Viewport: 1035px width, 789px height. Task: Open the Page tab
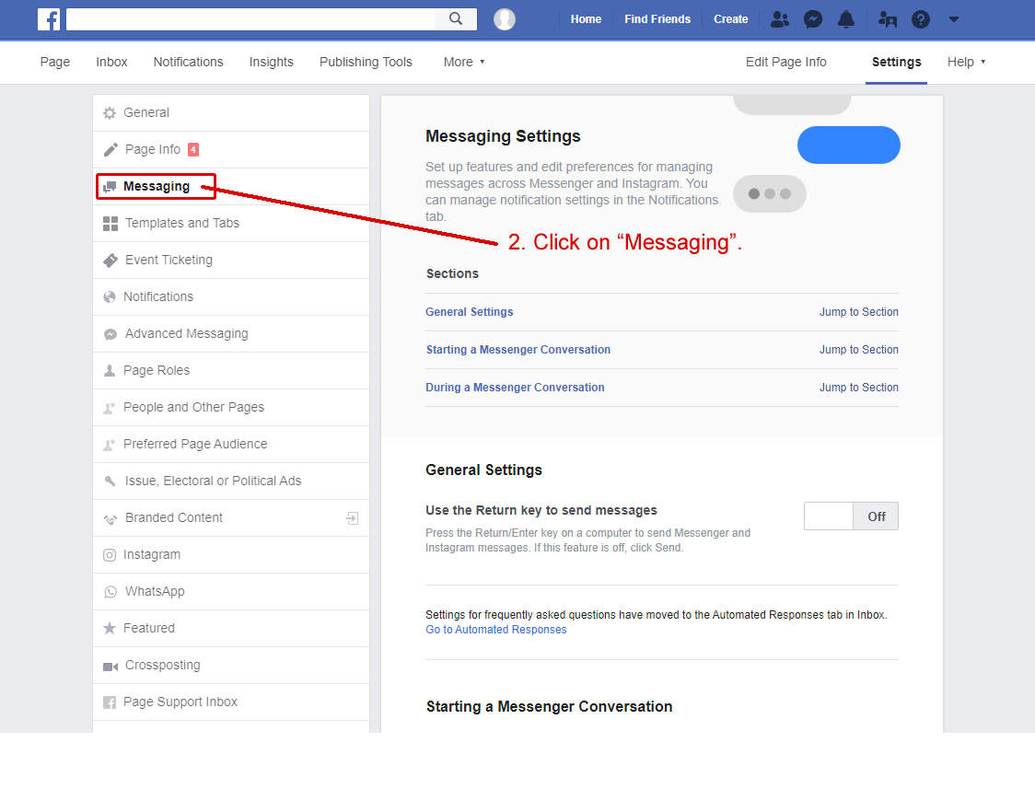[54, 62]
